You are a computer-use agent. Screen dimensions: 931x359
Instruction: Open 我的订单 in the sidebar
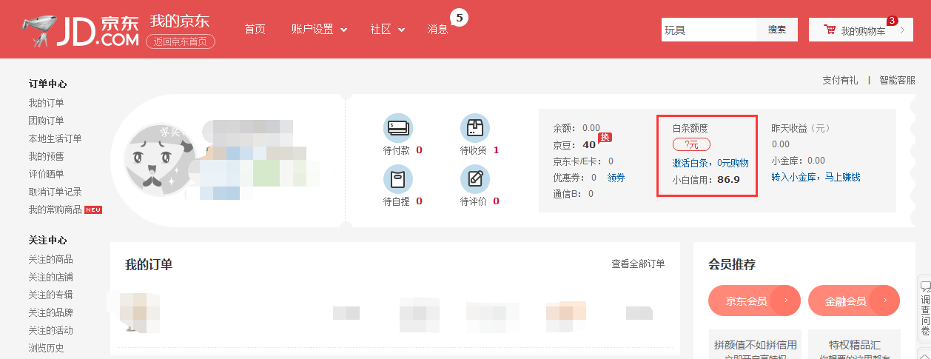pos(46,103)
